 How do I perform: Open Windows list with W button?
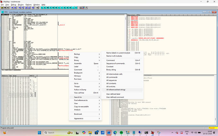point(53,8)
